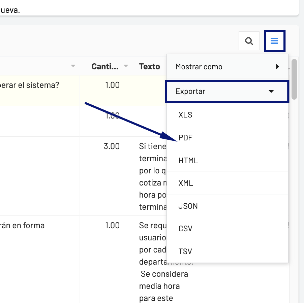304x303 pixels.
Task: Click the Canti... column header
Action: tap(105, 66)
